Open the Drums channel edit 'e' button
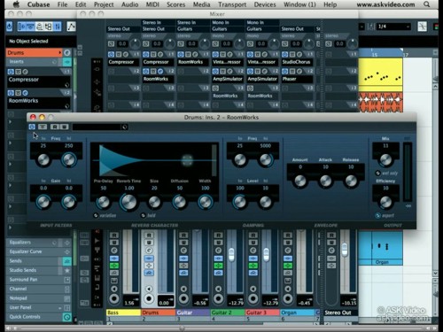 tap(67, 52)
